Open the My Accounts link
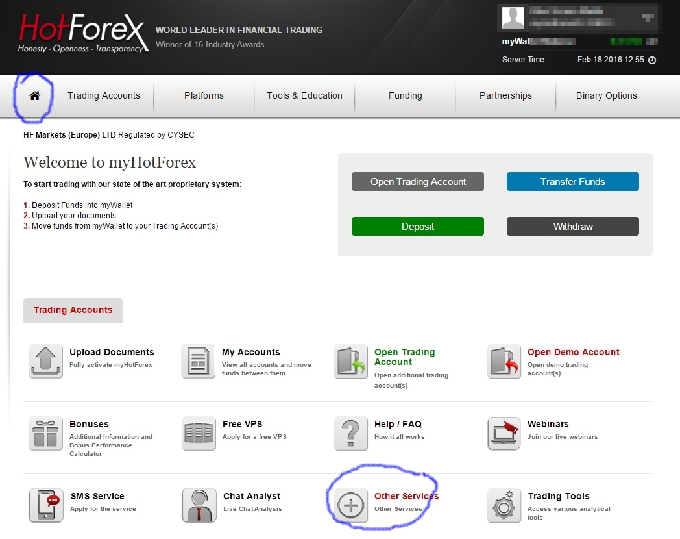Image resolution: width=680 pixels, height=539 pixels. (250, 352)
